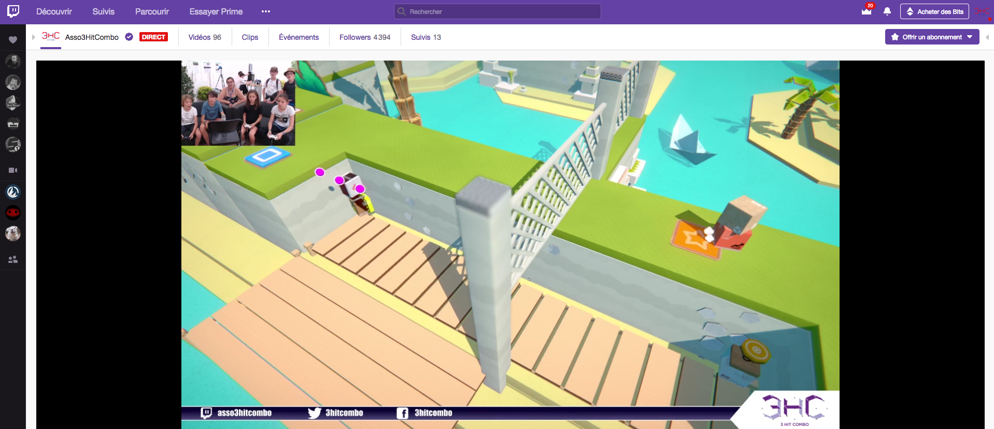The height and width of the screenshot is (429, 994).
Task: Collapse the right chat panel arrow
Action: tap(987, 37)
